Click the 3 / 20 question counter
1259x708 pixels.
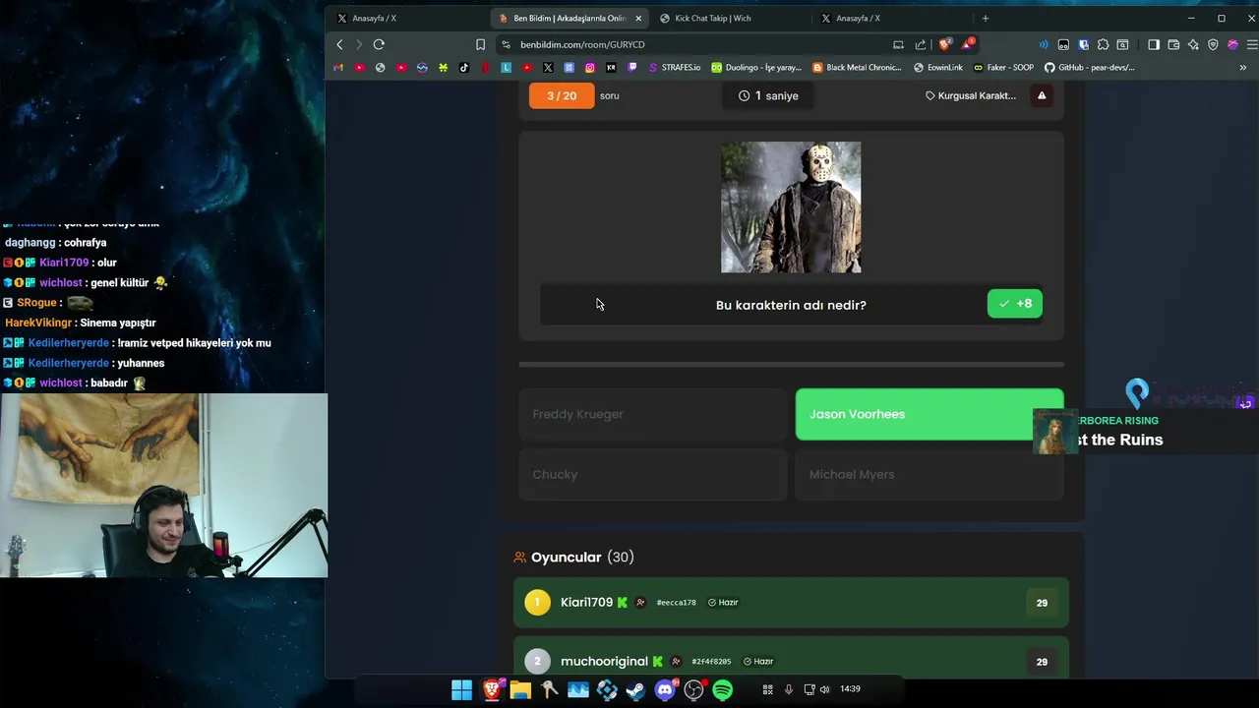click(x=562, y=95)
